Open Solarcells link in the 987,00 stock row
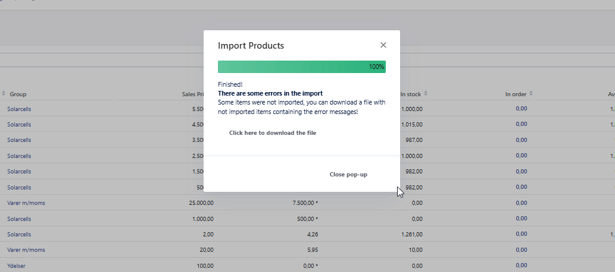The height and width of the screenshot is (272, 615). click(x=19, y=140)
